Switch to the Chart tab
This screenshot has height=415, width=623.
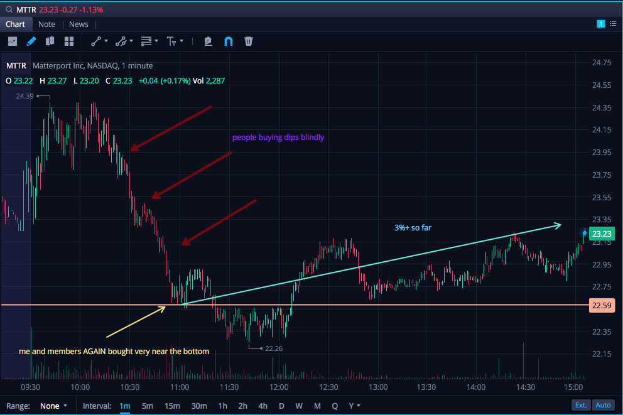click(15, 24)
